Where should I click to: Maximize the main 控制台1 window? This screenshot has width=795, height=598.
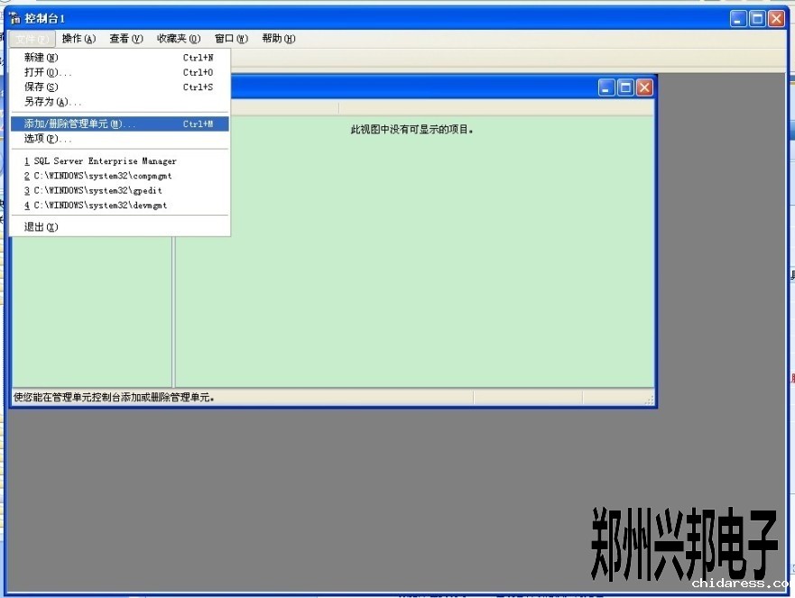[758, 18]
